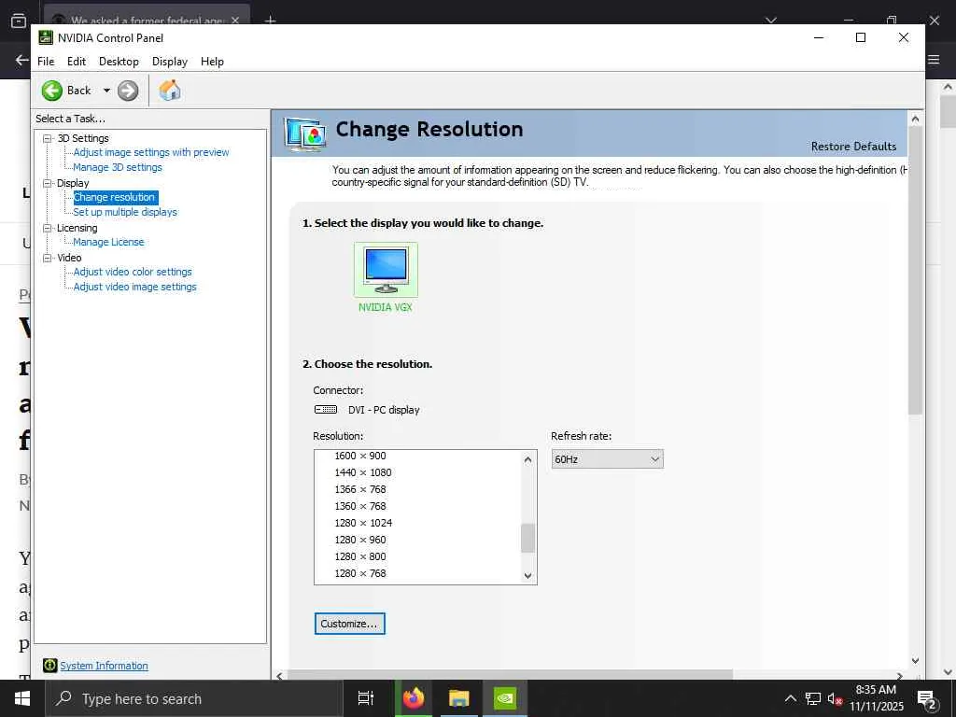956x717 pixels.
Task: Click the NVIDIA taskbar icon
Action: (x=505, y=698)
